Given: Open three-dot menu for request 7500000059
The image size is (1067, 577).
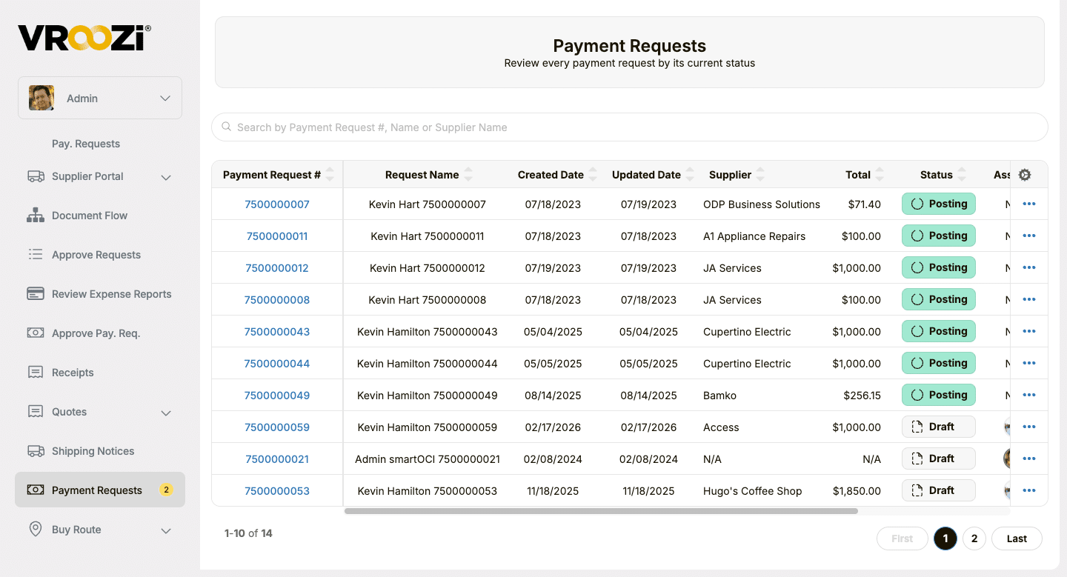Looking at the screenshot, I should pyautogui.click(x=1028, y=427).
